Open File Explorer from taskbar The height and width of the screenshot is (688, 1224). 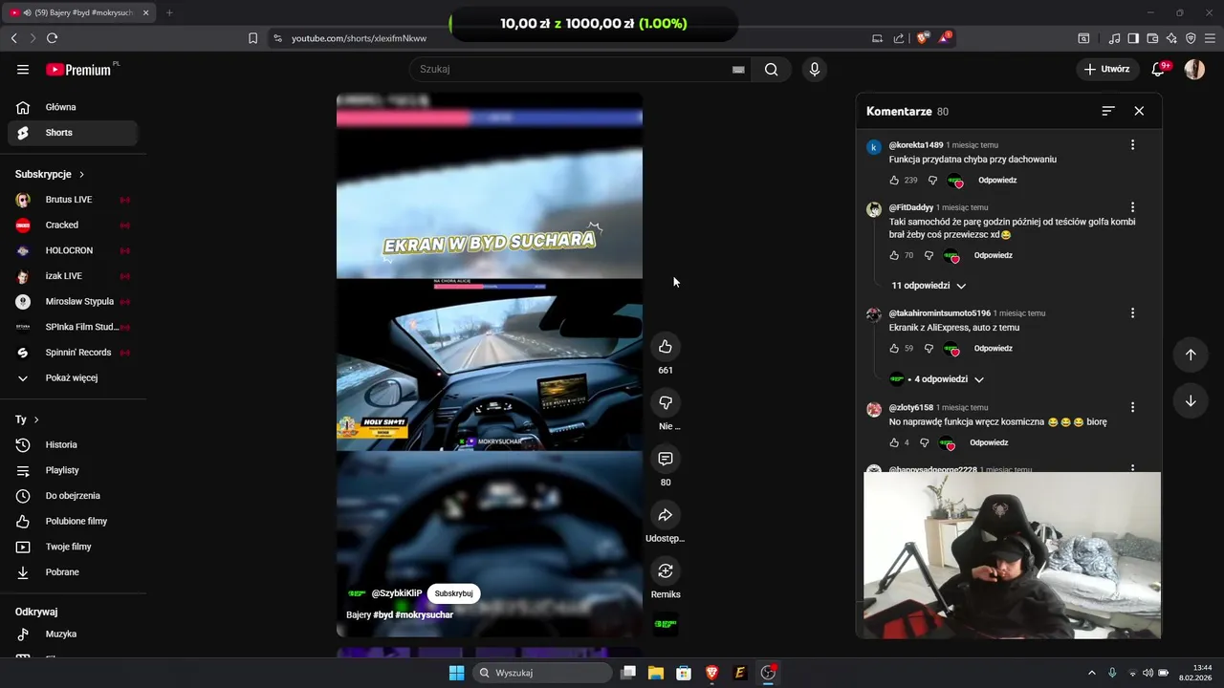coord(656,673)
